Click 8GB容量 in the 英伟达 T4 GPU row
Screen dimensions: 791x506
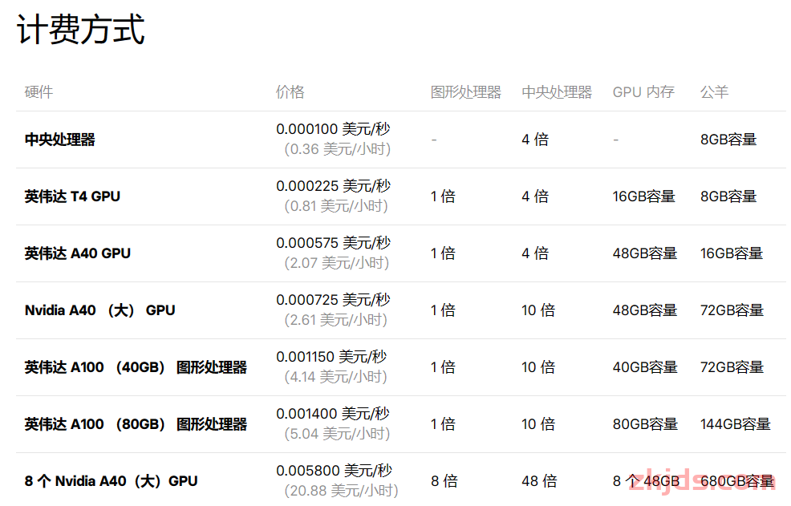pos(728,196)
